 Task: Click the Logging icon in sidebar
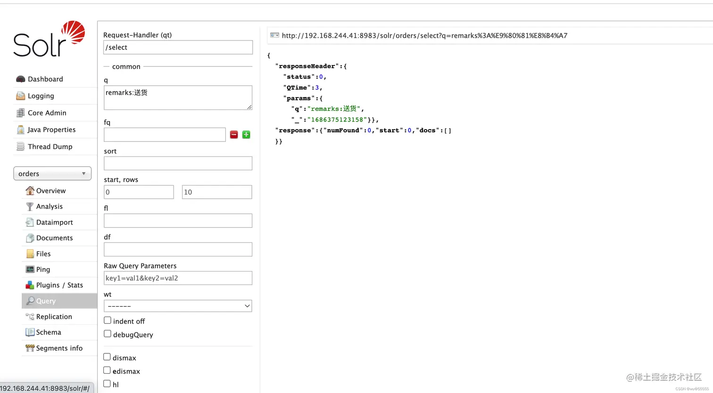click(20, 96)
